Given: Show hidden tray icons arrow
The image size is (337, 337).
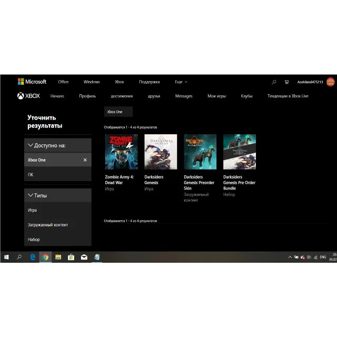Looking at the screenshot, I should 290,257.
